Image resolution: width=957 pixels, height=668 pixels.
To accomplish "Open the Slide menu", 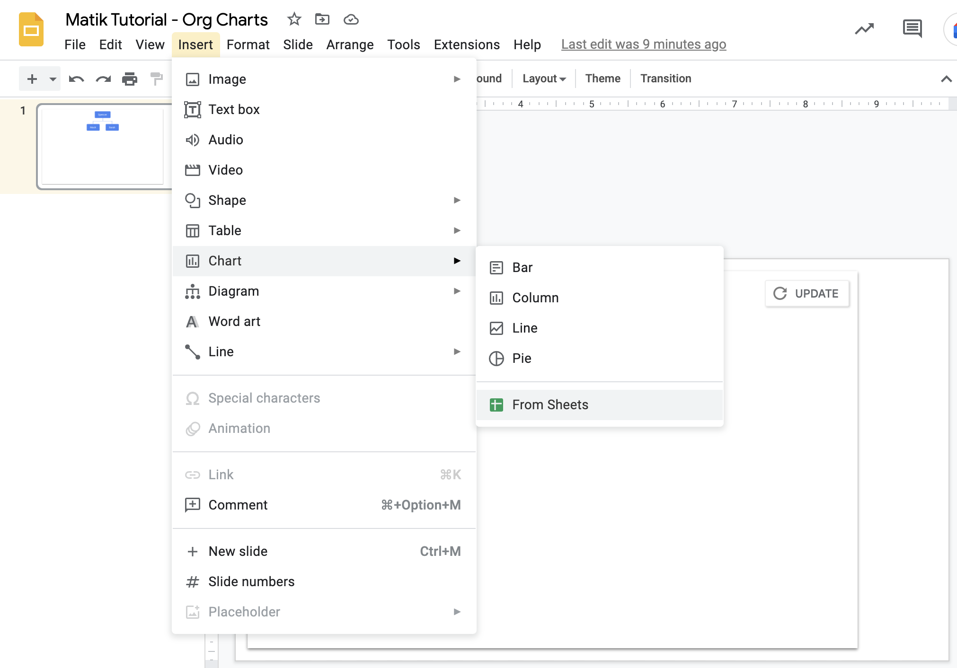I will point(298,44).
